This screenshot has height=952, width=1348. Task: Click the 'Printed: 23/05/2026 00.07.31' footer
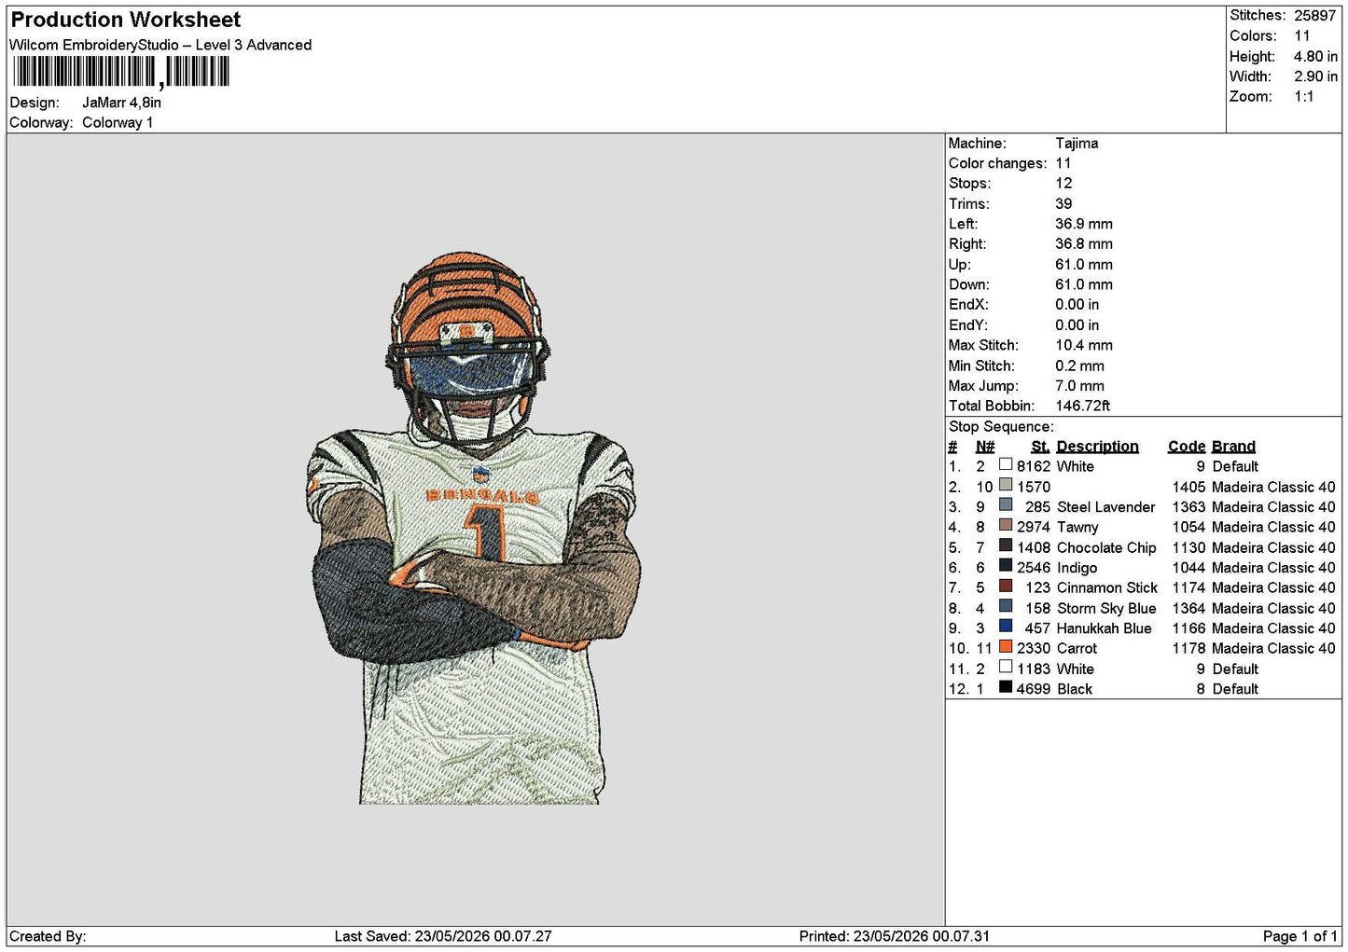click(895, 936)
